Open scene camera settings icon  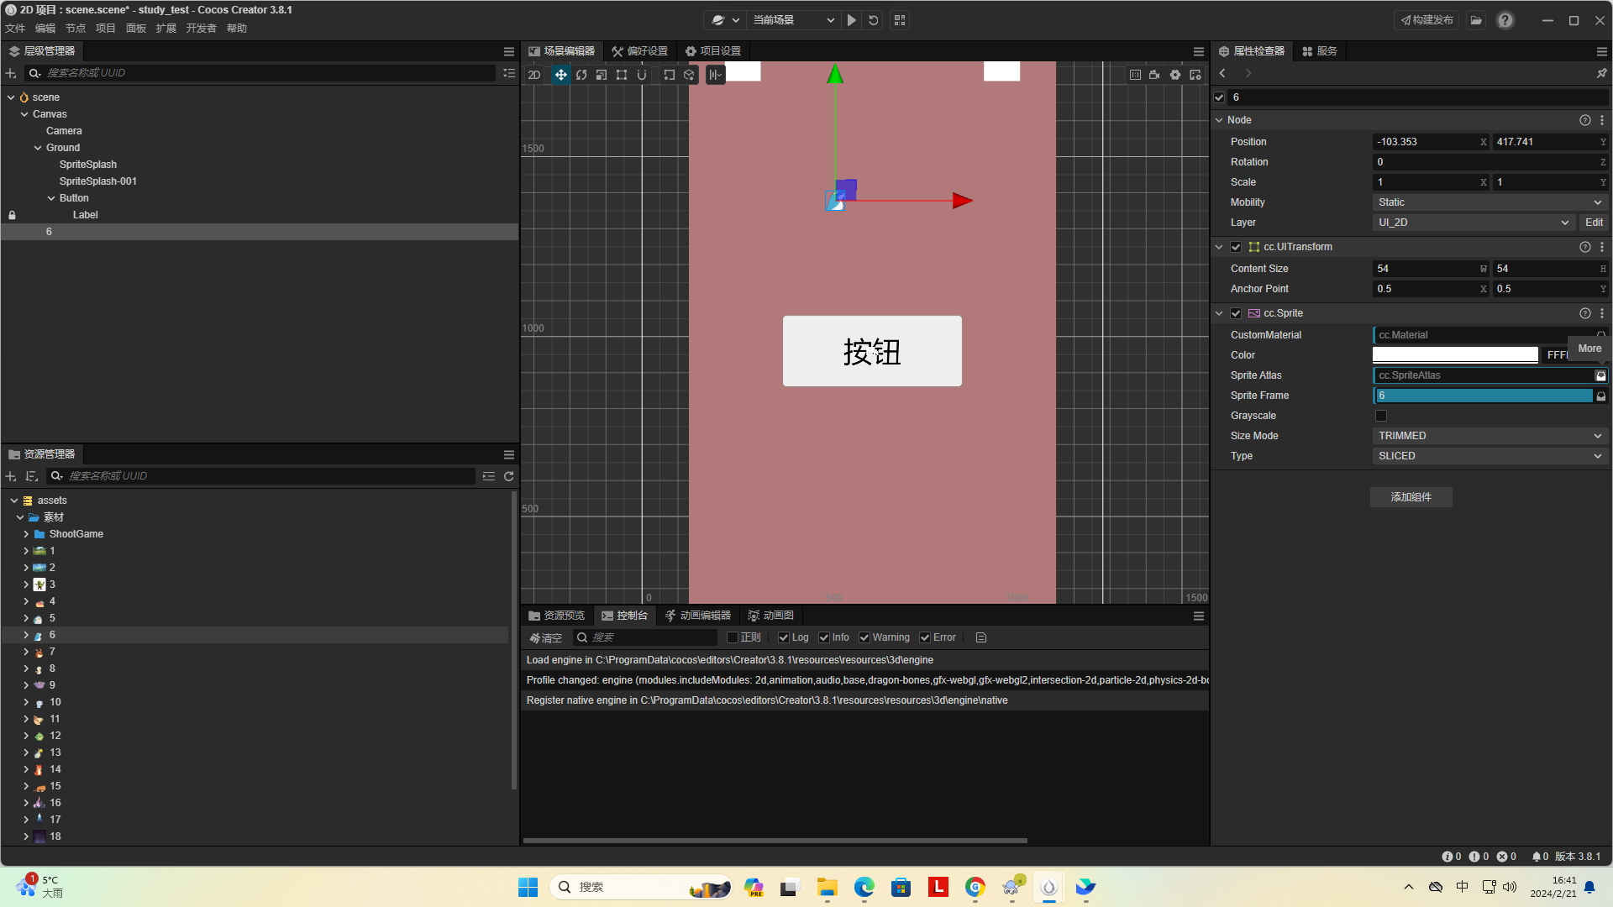pos(1154,75)
